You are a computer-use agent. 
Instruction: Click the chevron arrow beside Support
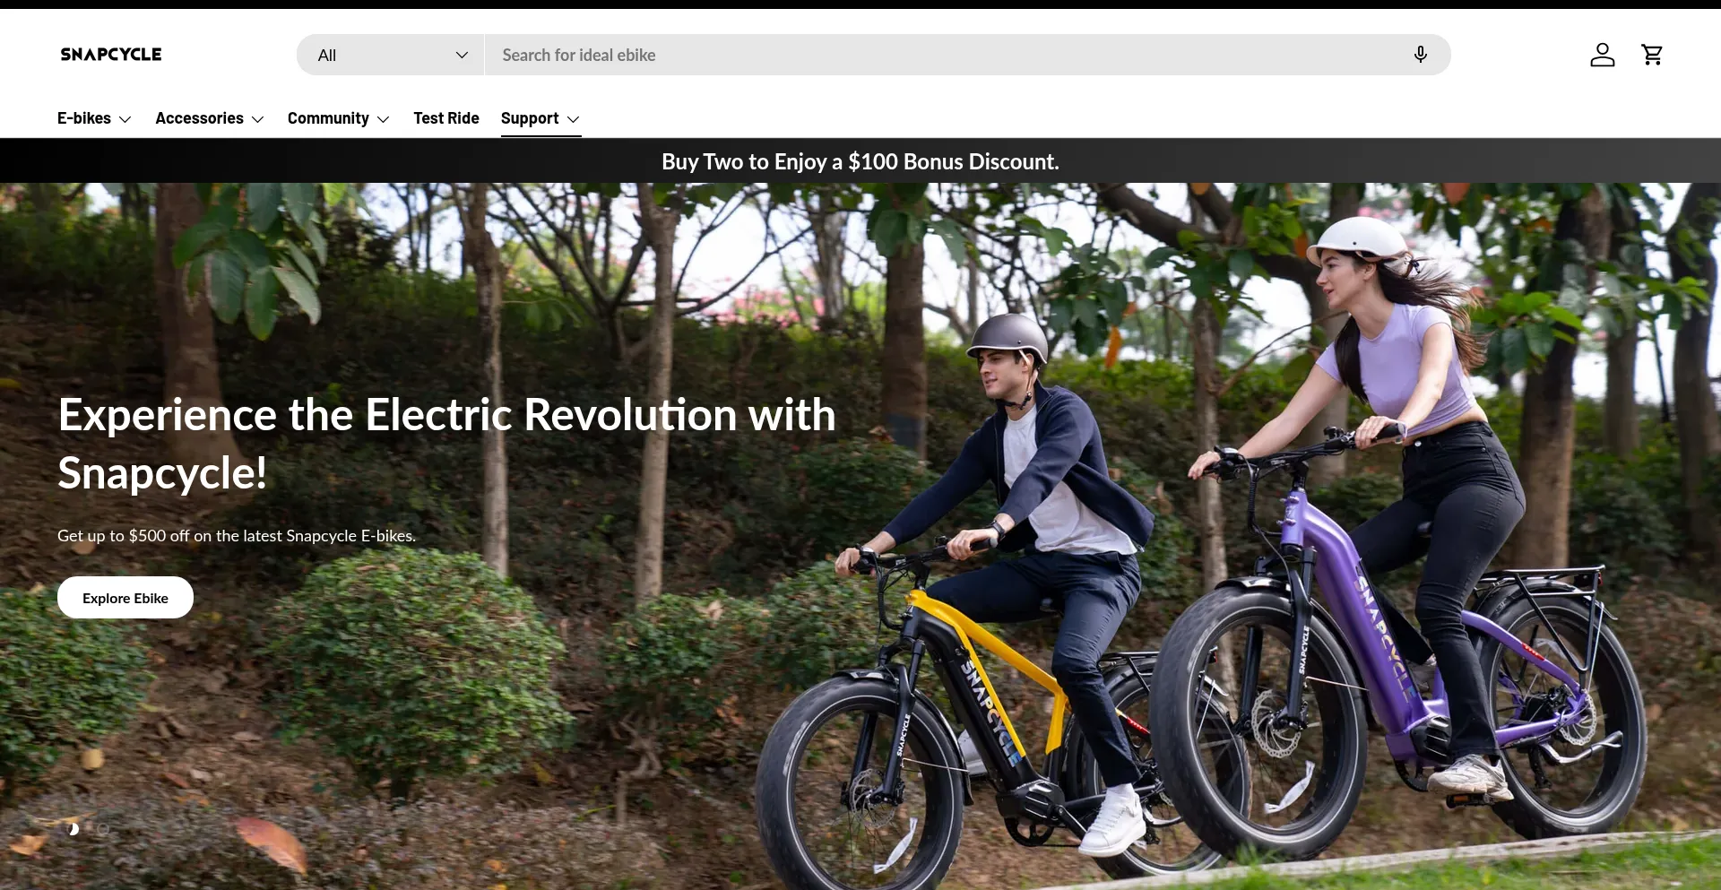coord(574,119)
